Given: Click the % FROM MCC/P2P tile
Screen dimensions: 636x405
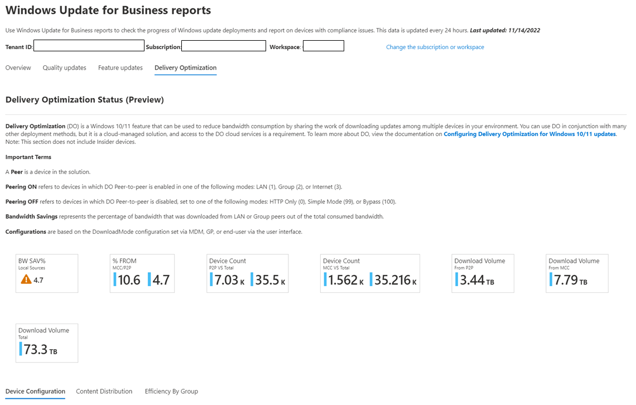Looking at the screenshot, I should coord(142,273).
